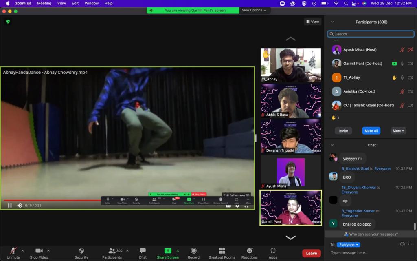Screen dimensions: 417x261
Task: Open the Window menu
Action: click(92, 3)
